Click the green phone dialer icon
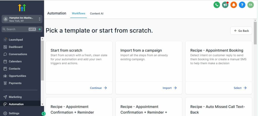258x116 pixels. (x=217, y=5)
